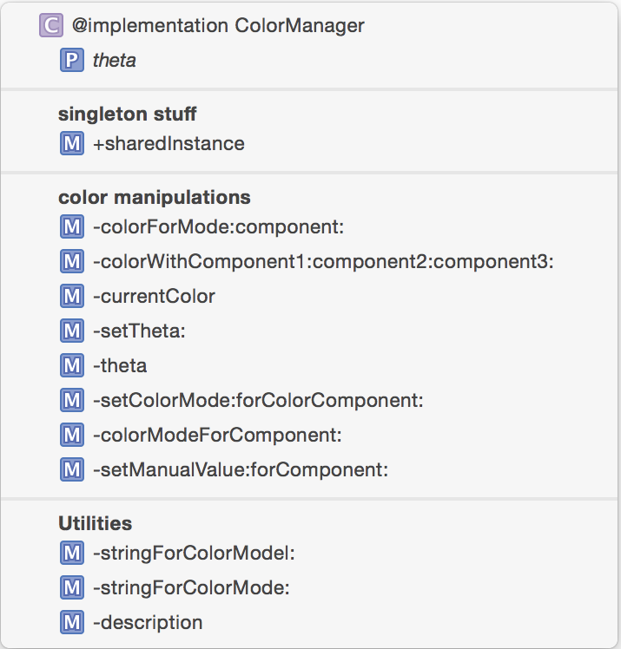The height and width of the screenshot is (649, 621).
Task: Open the -setManualValue:forComponent: method
Action: (x=240, y=469)
